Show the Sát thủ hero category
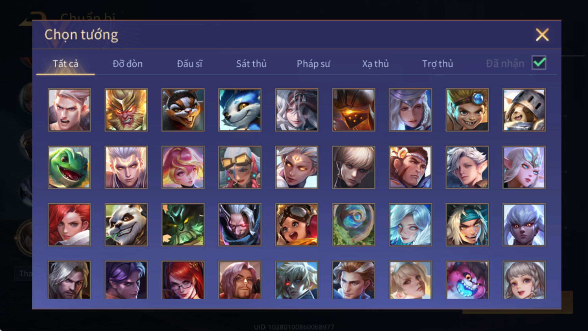This screenshot has width=588, height=331. (251, 64)
